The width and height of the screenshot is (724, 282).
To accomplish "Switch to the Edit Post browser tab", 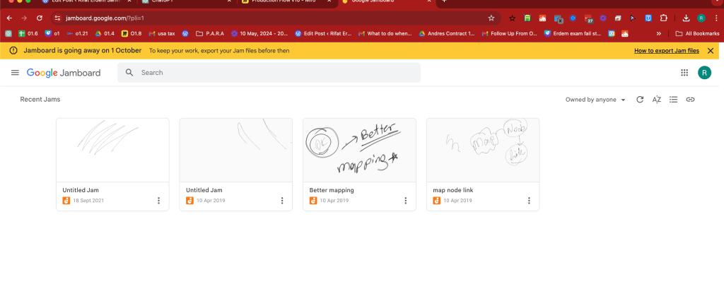I will pyautogui.click(x=87, y=2).
